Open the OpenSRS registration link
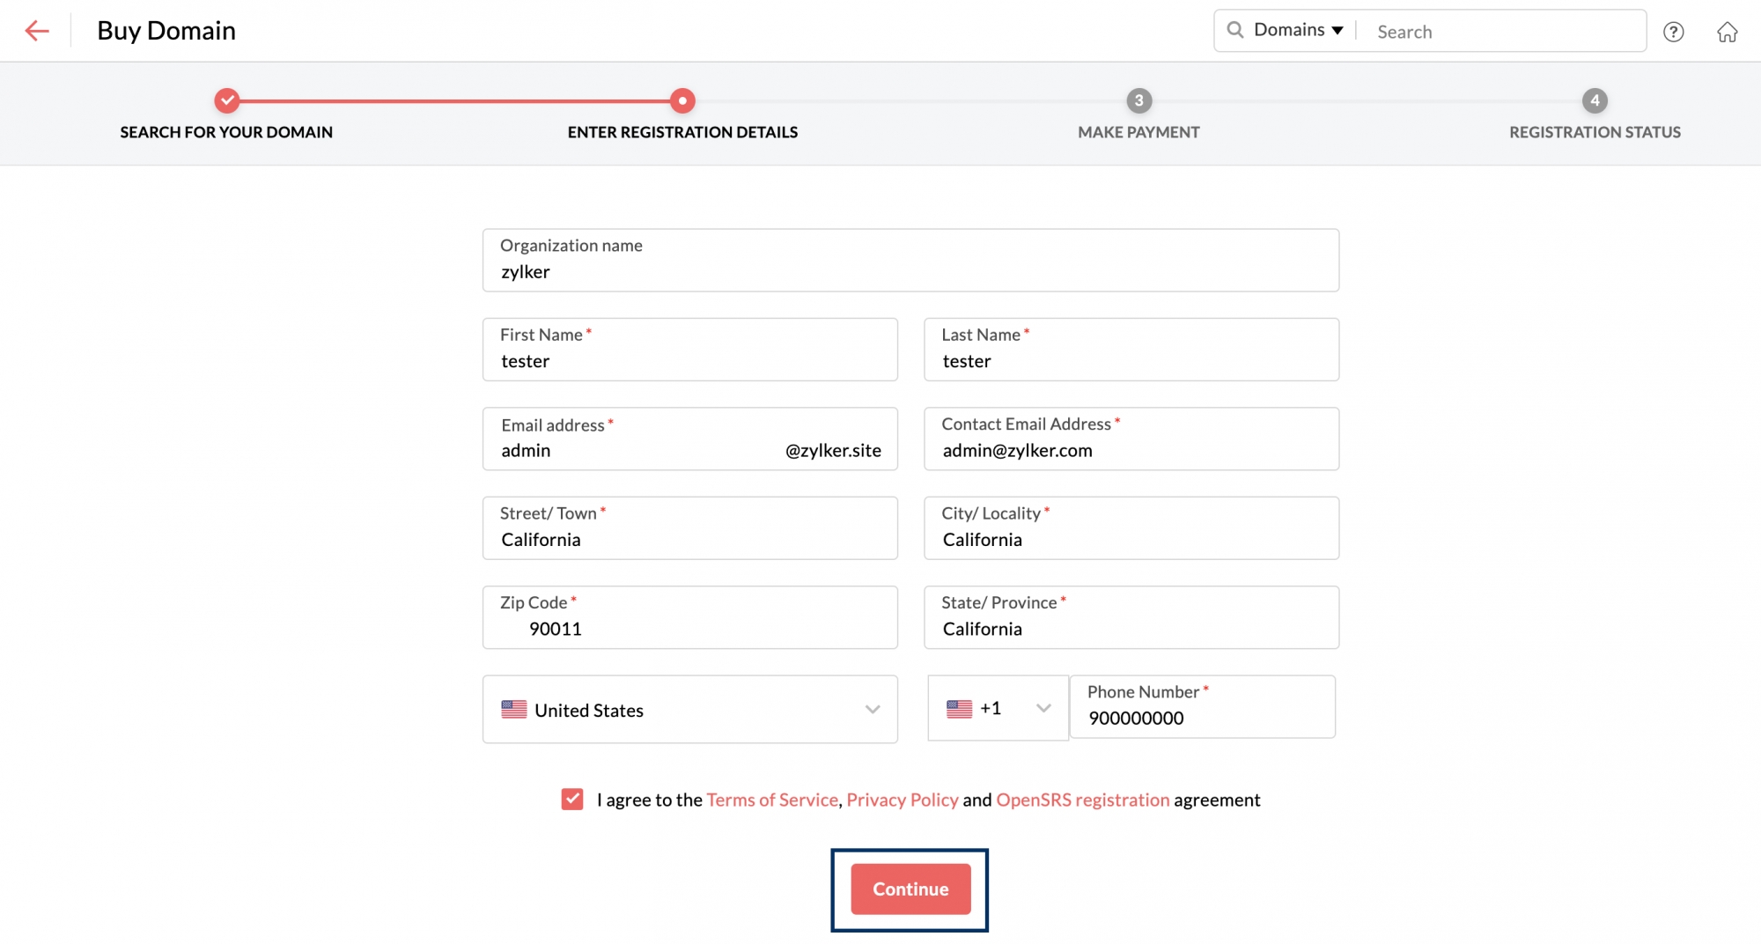 (1082, 800)
